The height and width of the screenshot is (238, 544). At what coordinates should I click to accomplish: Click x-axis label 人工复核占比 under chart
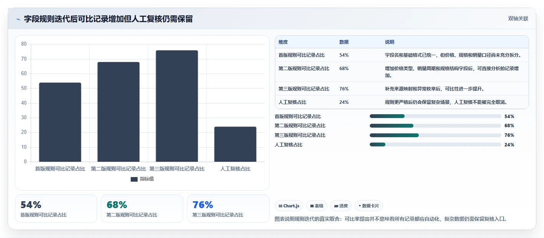click(x=235, y=169)
